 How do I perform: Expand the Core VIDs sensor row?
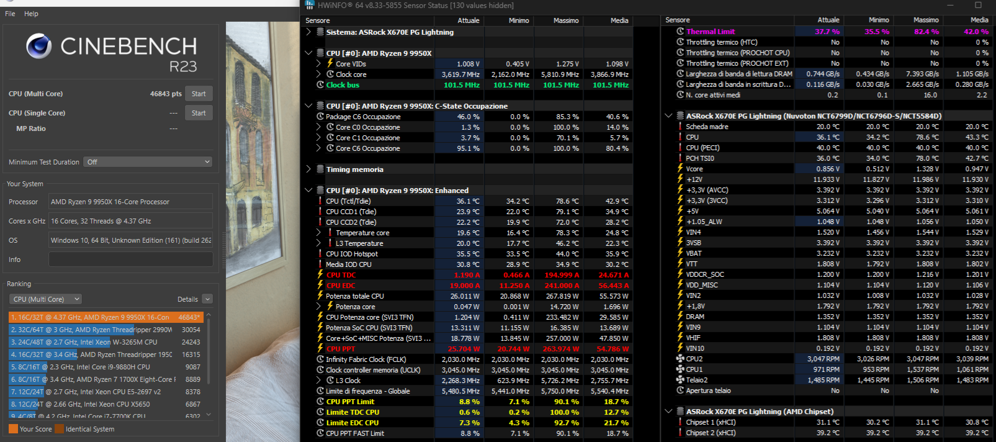click(318, 64)
